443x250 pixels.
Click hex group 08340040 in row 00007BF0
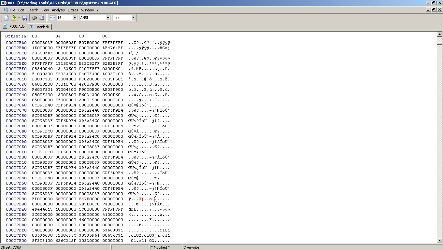42,69
